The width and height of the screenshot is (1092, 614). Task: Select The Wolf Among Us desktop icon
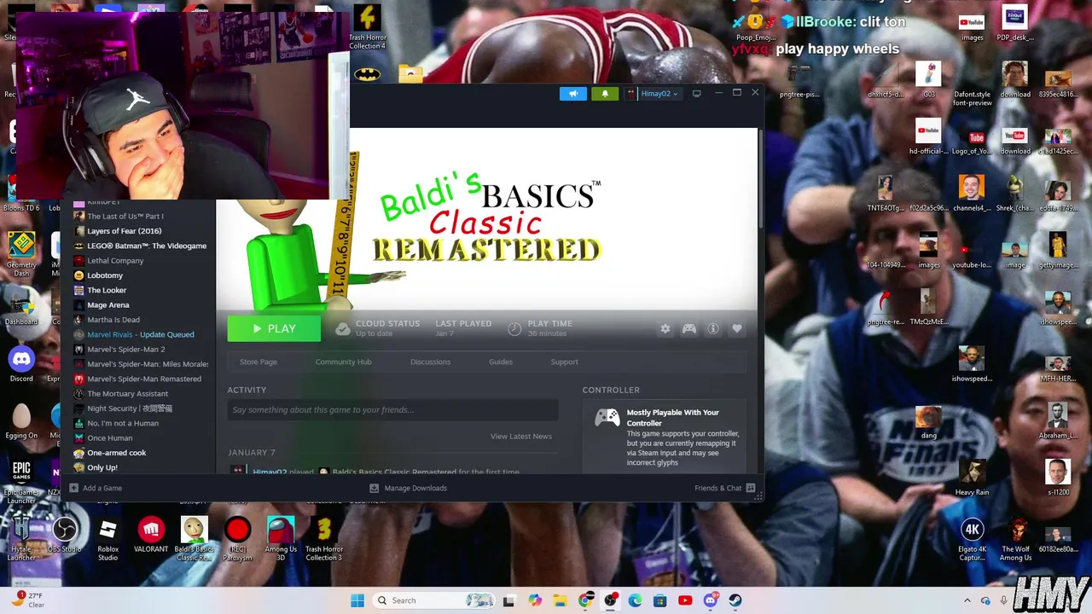click(1015, 540)
